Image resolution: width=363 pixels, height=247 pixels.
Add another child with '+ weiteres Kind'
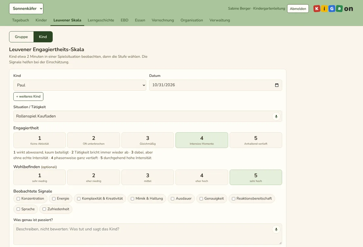click(x=28, y=97)
